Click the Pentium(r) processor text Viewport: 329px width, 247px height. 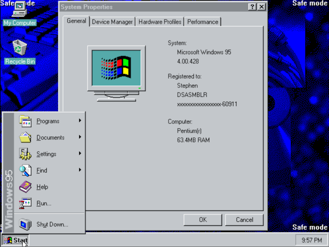pyautogui.click(x=189, y=131)
